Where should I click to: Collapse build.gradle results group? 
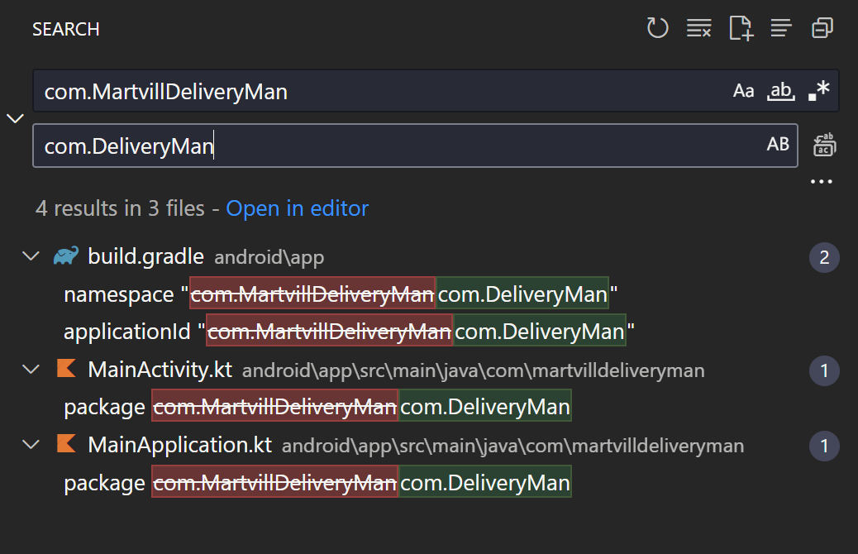coord(31,256)
